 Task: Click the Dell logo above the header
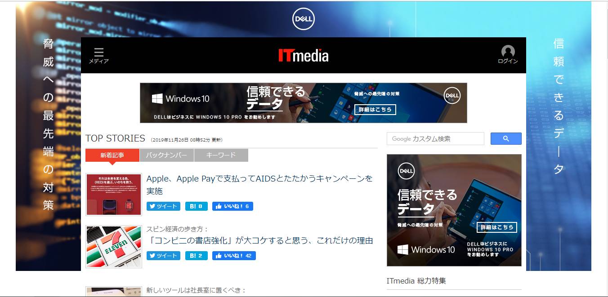(x=304, y=19)
